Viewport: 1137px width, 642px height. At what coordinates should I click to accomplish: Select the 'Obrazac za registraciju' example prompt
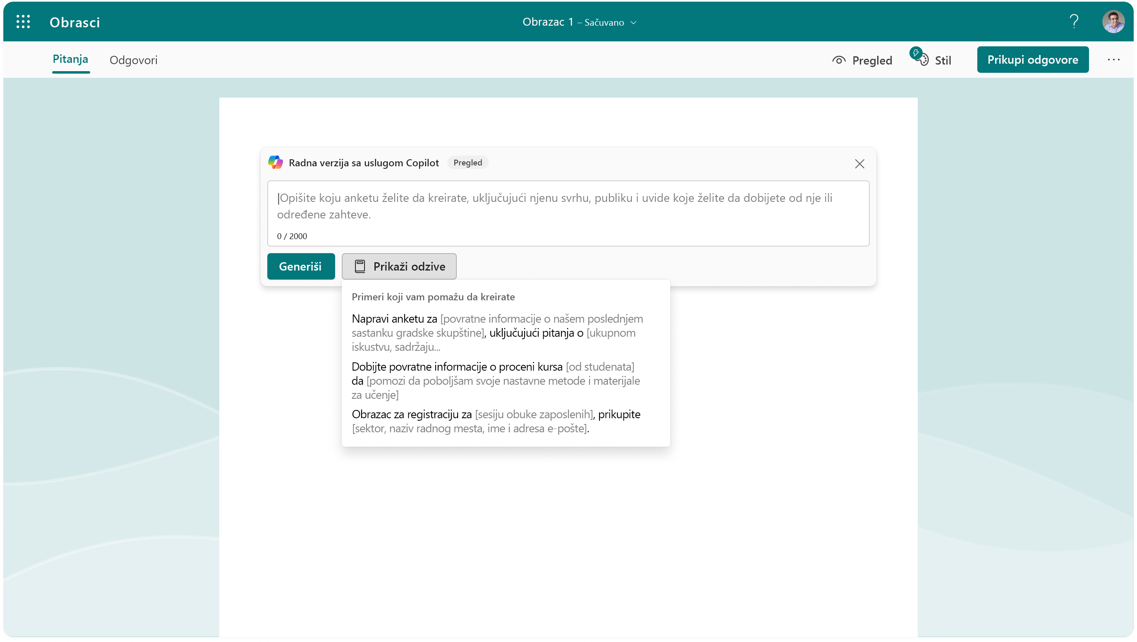pos(496,421)
